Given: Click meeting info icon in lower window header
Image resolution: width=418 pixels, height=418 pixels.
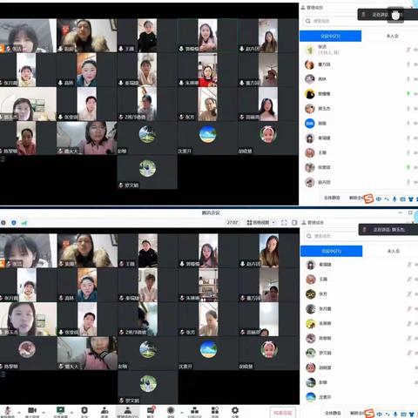Looking at the screenshot, I should (x=3, y=223).
